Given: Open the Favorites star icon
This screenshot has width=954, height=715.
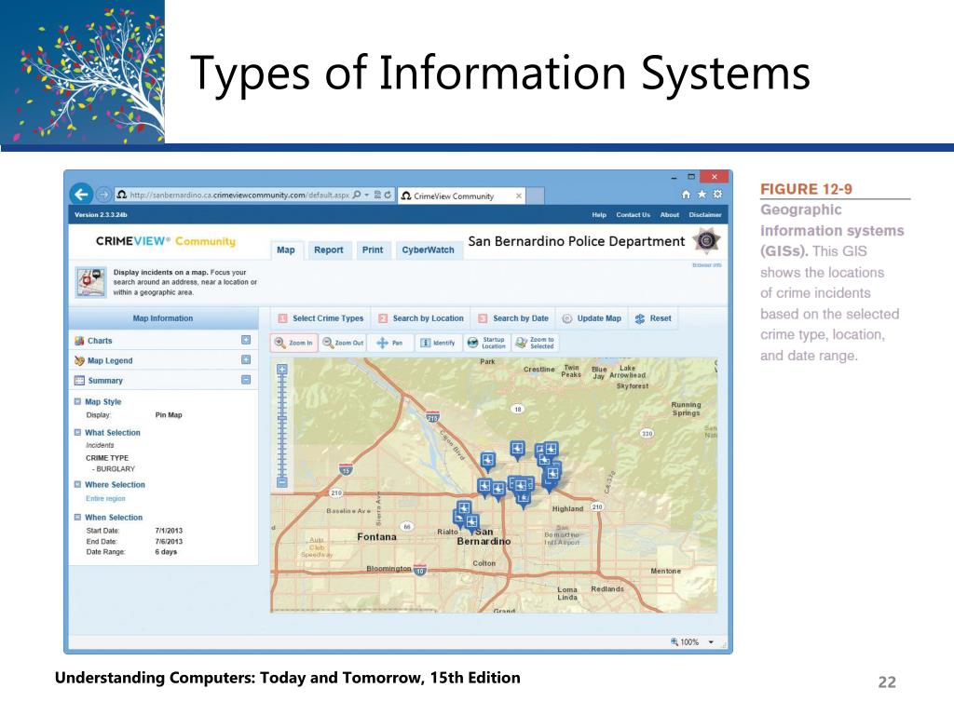Looking at the screenshot, I should click(702, 194).
